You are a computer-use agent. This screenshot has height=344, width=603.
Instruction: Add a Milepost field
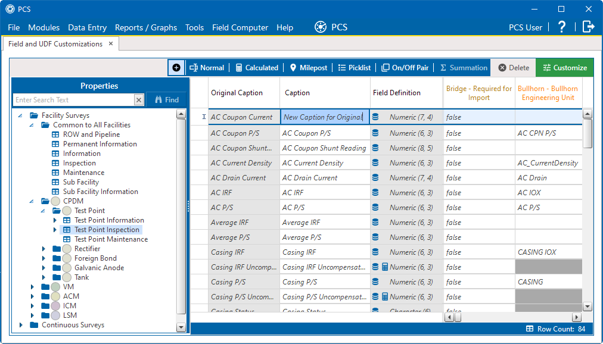pos(308,68)
